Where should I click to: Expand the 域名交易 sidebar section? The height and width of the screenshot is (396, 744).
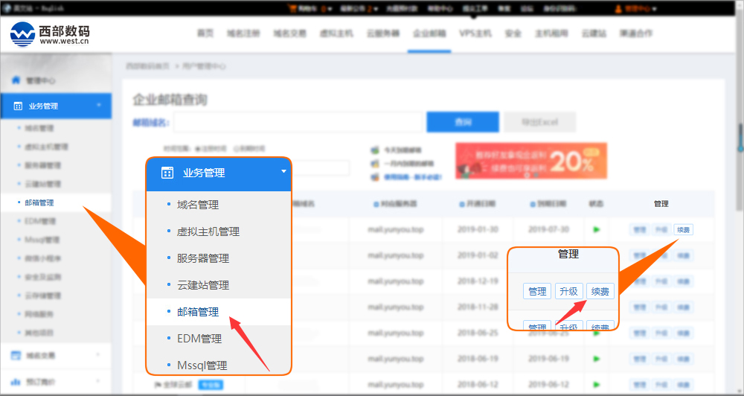pos(98,355)
